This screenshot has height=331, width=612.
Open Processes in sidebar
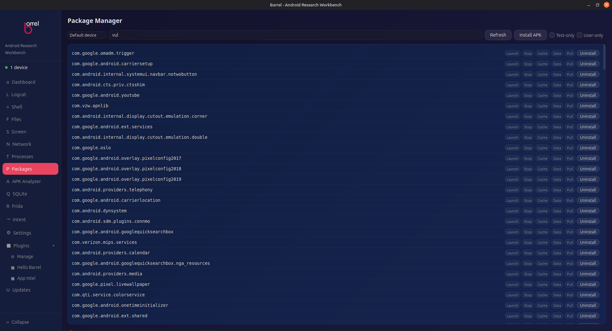(x=30, y=157)
